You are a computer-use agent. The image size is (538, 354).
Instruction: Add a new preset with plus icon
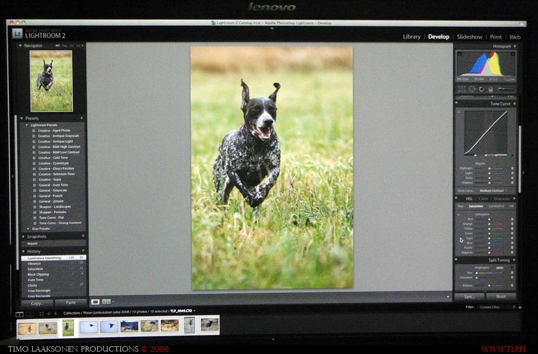[82, 118]
